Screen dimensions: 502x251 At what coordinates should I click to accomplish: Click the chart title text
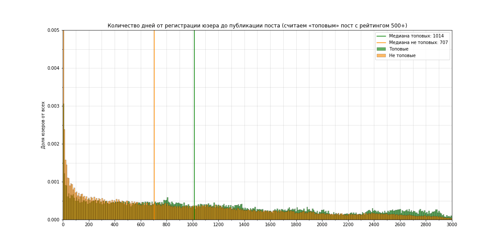pos(257,26)
